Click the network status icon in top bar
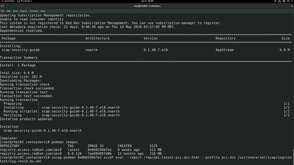This screenshot has height=165, width=294. pos(280,1)
